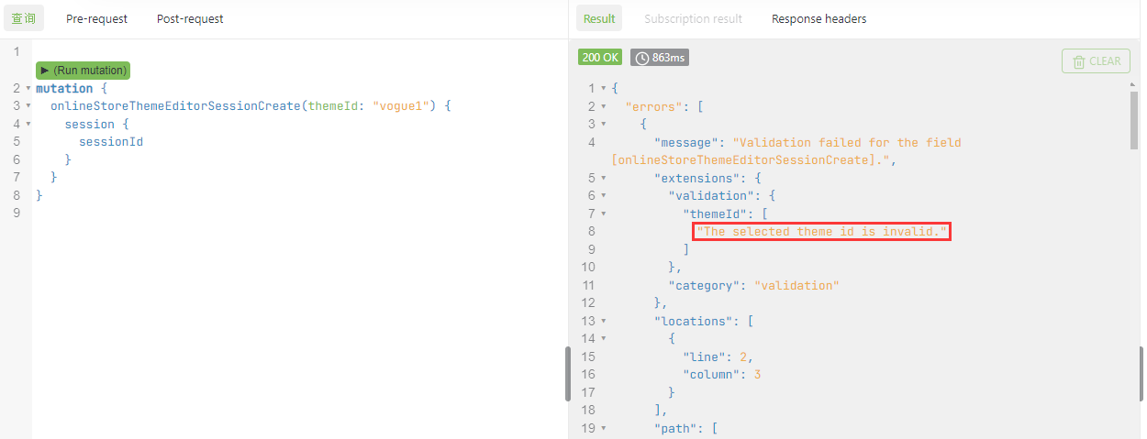Open the Pre-request tab
Viewport: 1147px width, 439px height.
click(96, 18)
